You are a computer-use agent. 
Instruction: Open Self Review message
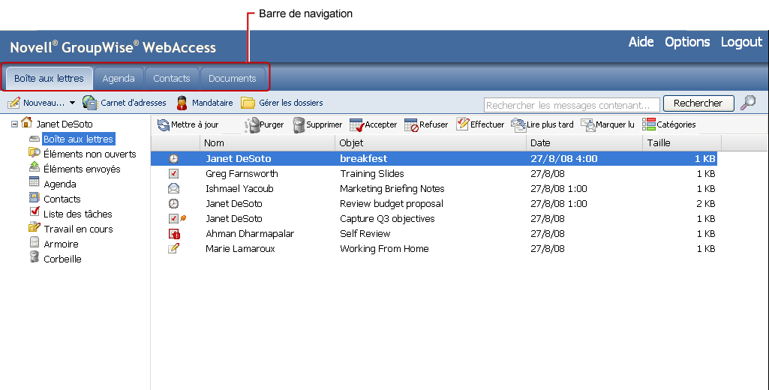(365, 233)
